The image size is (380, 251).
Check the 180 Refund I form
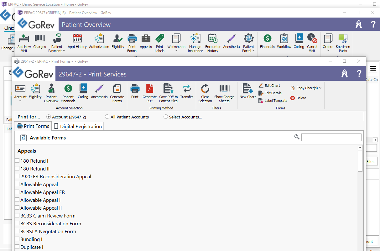pos(17,160)
